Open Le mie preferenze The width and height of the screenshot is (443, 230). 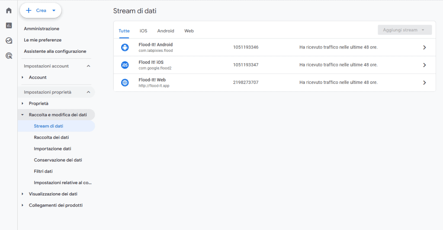point(43,40)
